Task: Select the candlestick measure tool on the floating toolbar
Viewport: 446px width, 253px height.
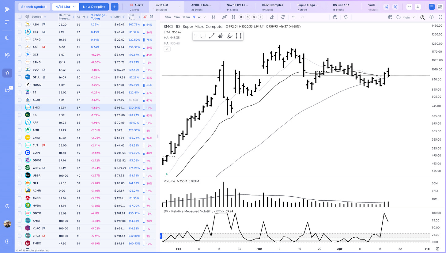Action: click(x=221, y=36)
